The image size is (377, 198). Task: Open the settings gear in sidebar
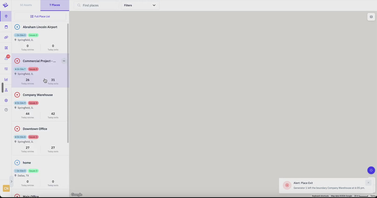coord(6,100)
